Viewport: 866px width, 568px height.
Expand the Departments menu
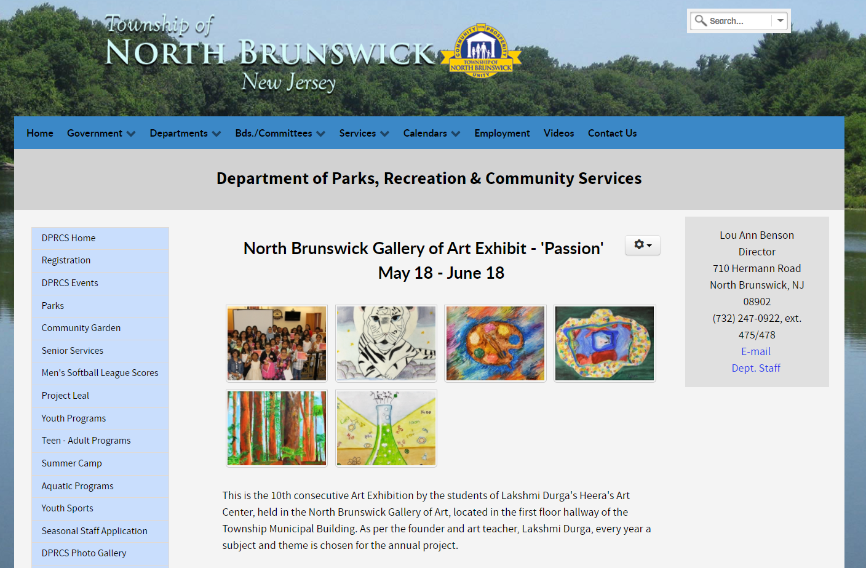pos(185,134)
